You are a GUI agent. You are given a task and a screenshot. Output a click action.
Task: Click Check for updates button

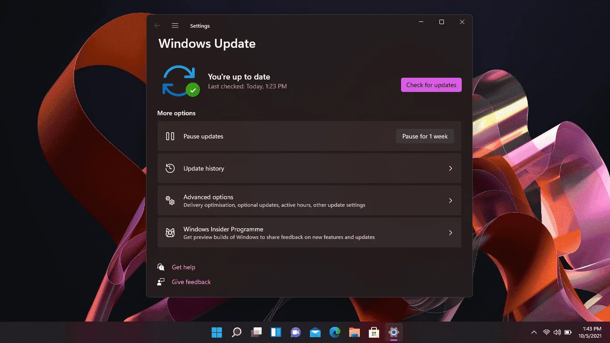(x=431, y=85)
